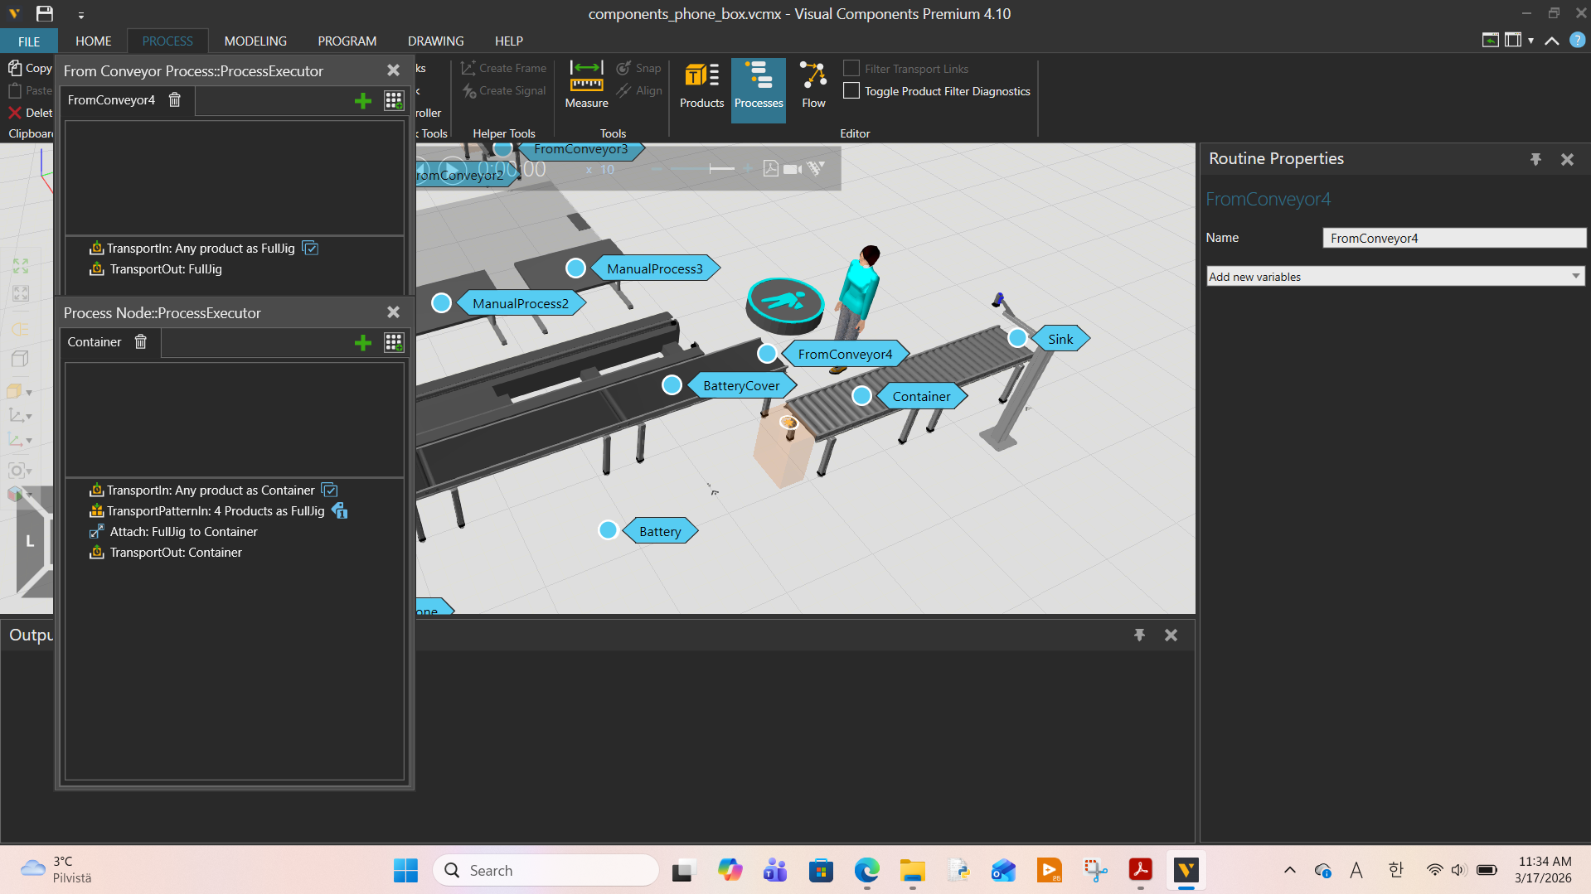This screenshot has height=894, width=1591.
Task: Enable Toggle Product Filter Diagnostics checkbox
Action: (851, 91)
